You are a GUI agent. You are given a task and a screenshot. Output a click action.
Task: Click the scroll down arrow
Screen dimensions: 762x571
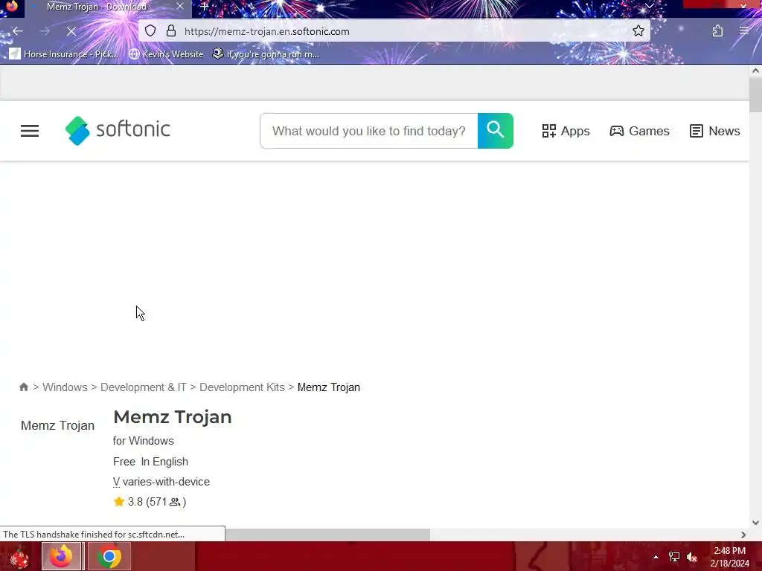755,523
